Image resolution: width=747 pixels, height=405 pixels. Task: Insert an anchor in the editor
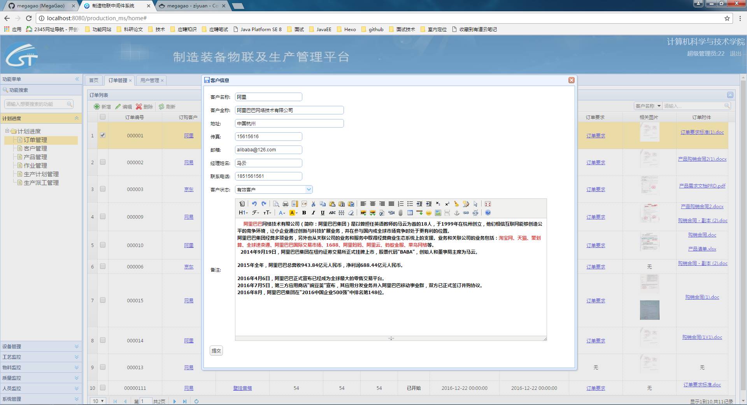click(x=456, y=213)
